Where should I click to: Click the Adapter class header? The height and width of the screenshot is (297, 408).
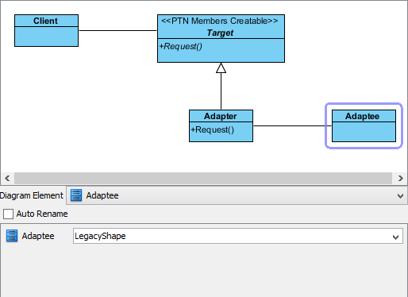click(221, 116)
